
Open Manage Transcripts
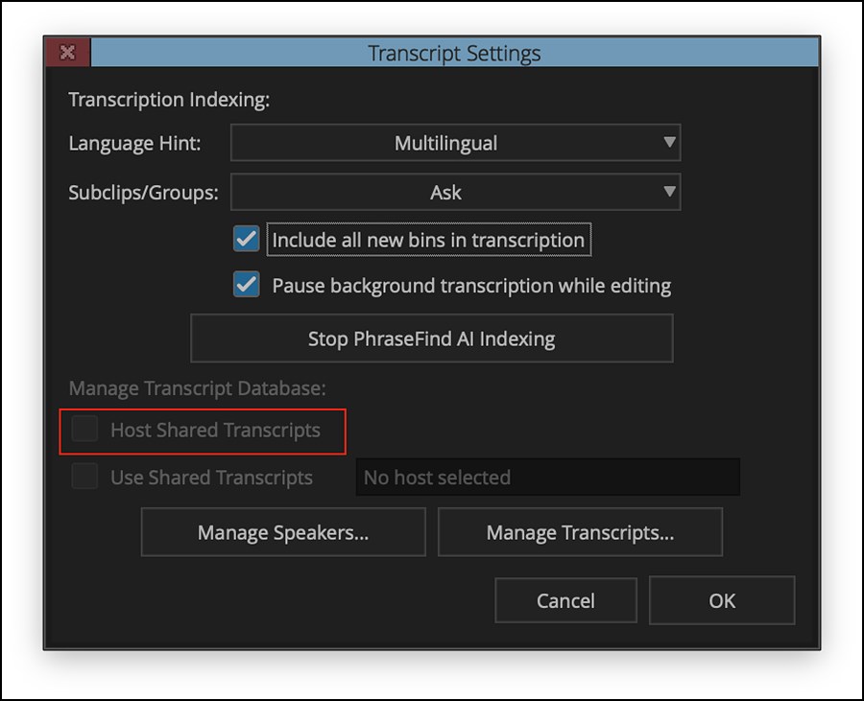pyautogui.click(x=580, y=533)
